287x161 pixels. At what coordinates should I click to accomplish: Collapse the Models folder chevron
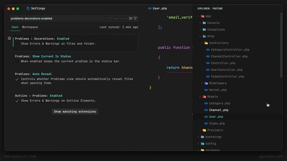click(200, 97)
